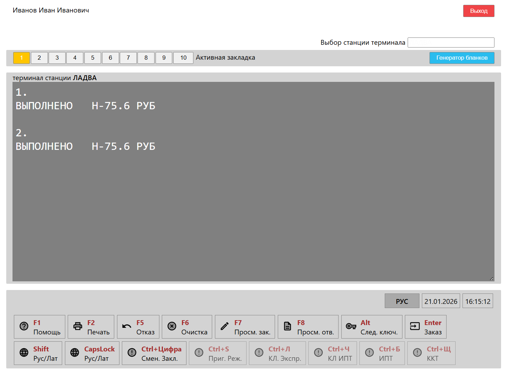Click the Enter Заказ submit icon
This screenshot has height=375, width=508.
click(415, 326)
